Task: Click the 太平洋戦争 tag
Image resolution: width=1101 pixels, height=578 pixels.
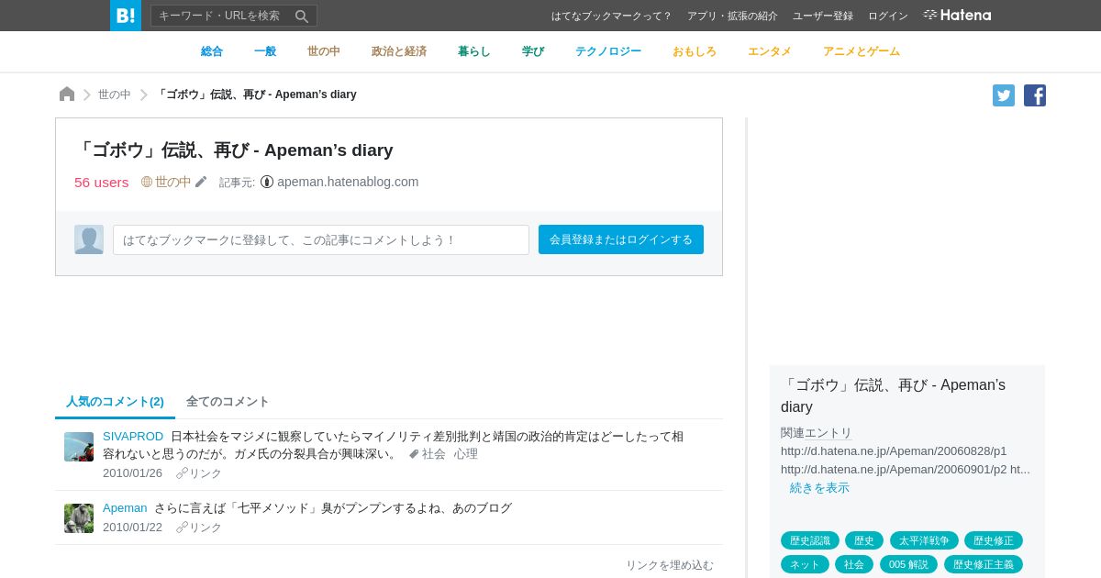Action: (x=924, y=540)
